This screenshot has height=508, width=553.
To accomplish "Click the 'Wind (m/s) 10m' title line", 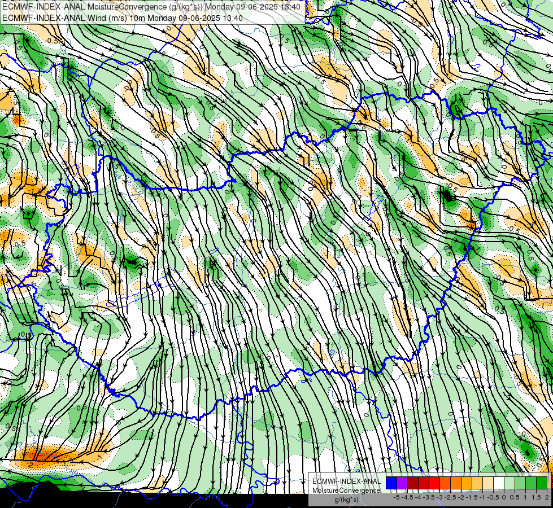I will (x=123, y=17).
